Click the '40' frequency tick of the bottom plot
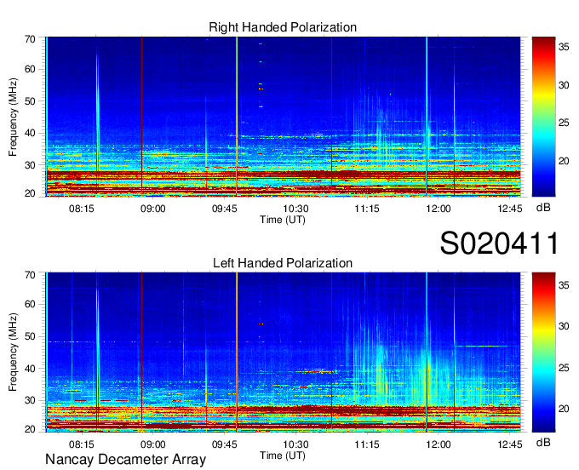The image size is (579, 470). coord(30,369)
